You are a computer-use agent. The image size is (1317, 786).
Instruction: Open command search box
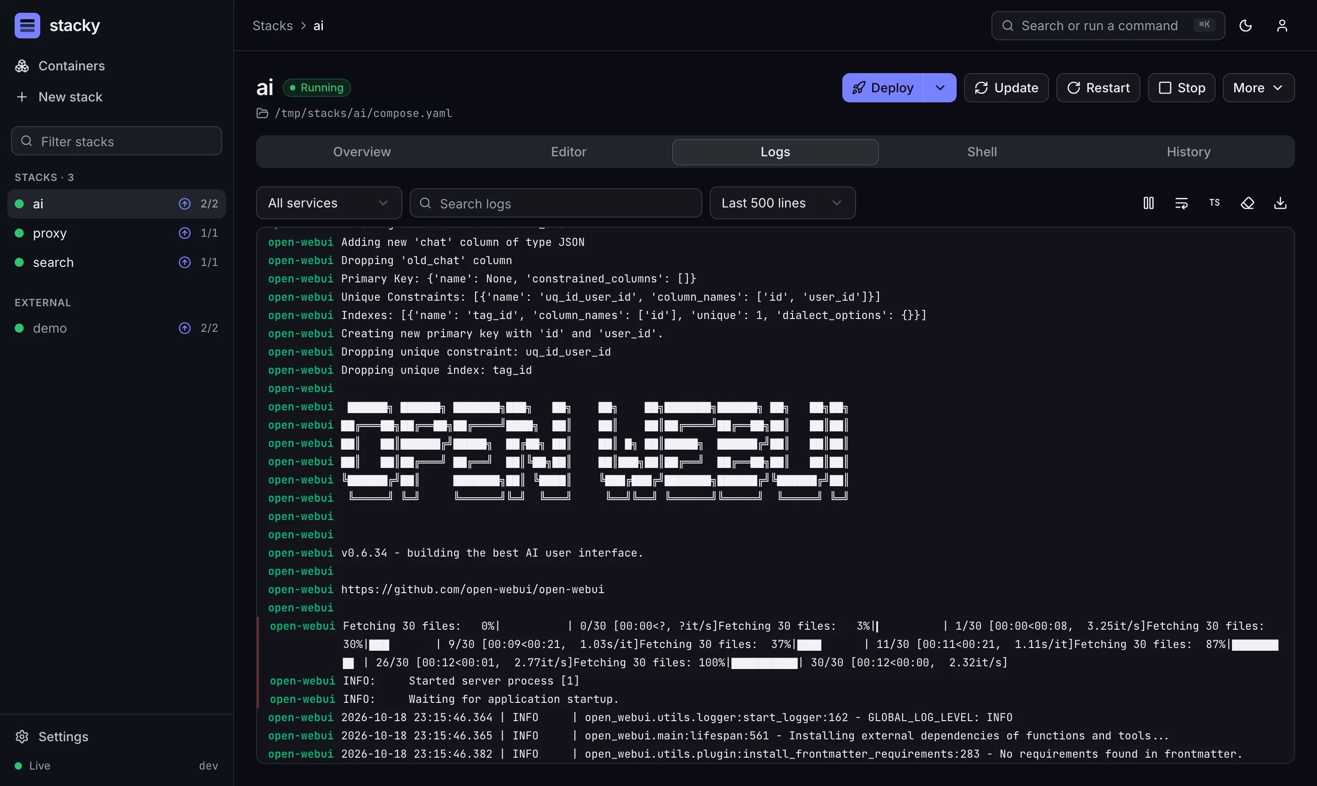click(x=1108, y=26)
